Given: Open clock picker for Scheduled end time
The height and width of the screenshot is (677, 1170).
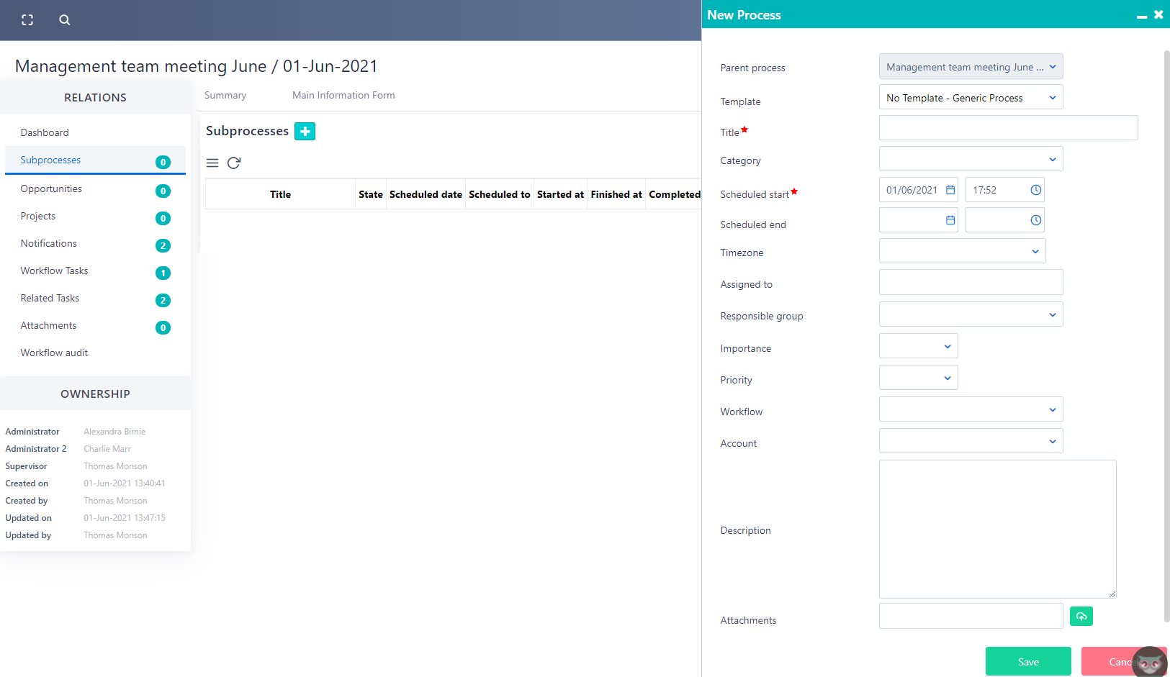Looking at the screenshot, I should [x=1036, y=220].
